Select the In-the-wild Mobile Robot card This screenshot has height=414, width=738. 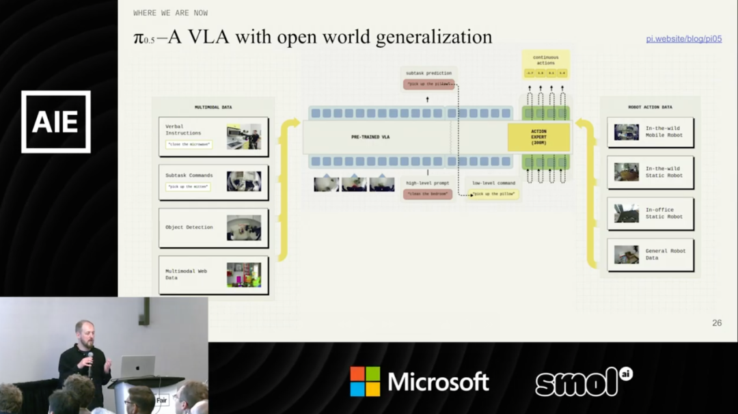tap(650, 132)
